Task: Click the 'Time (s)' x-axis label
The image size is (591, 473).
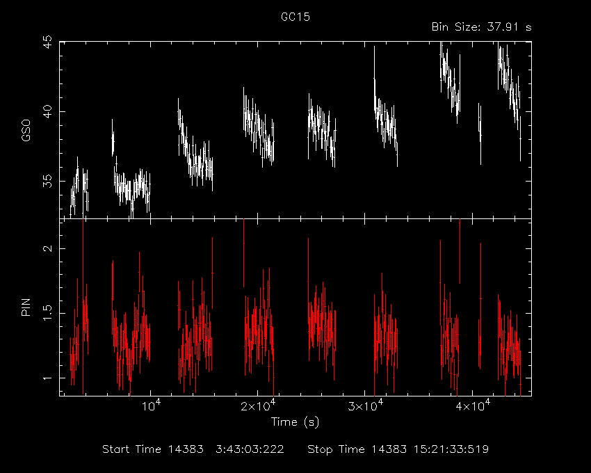Action: pyautogui.click(x=295, y=422)
